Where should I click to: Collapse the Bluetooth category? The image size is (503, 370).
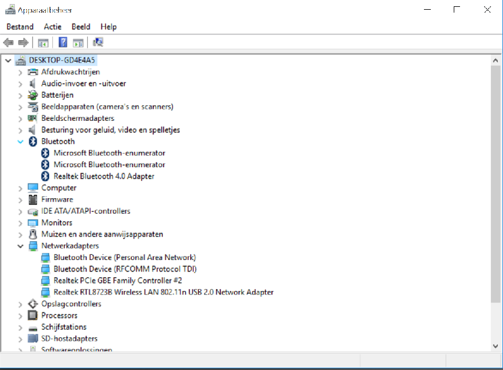tap(21, 141)
